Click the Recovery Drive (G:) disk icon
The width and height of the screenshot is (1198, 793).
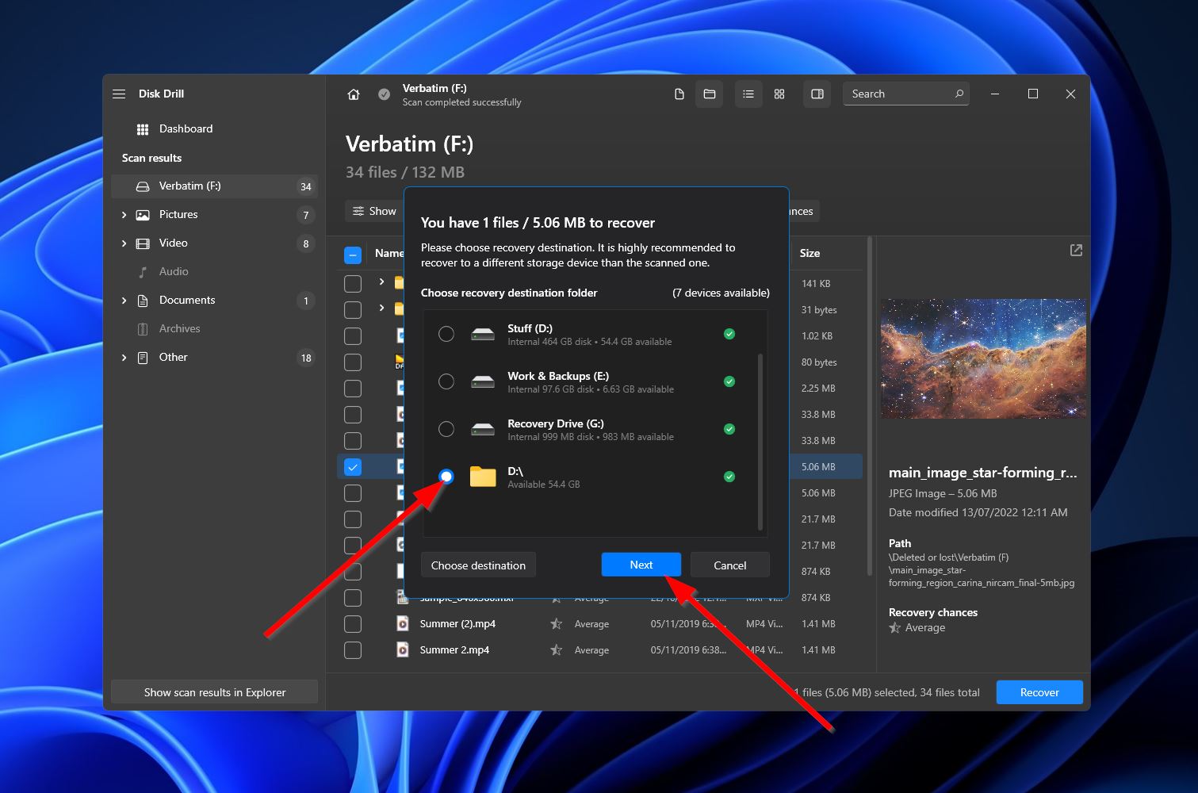pyautogui.click(x=483, y=429)
